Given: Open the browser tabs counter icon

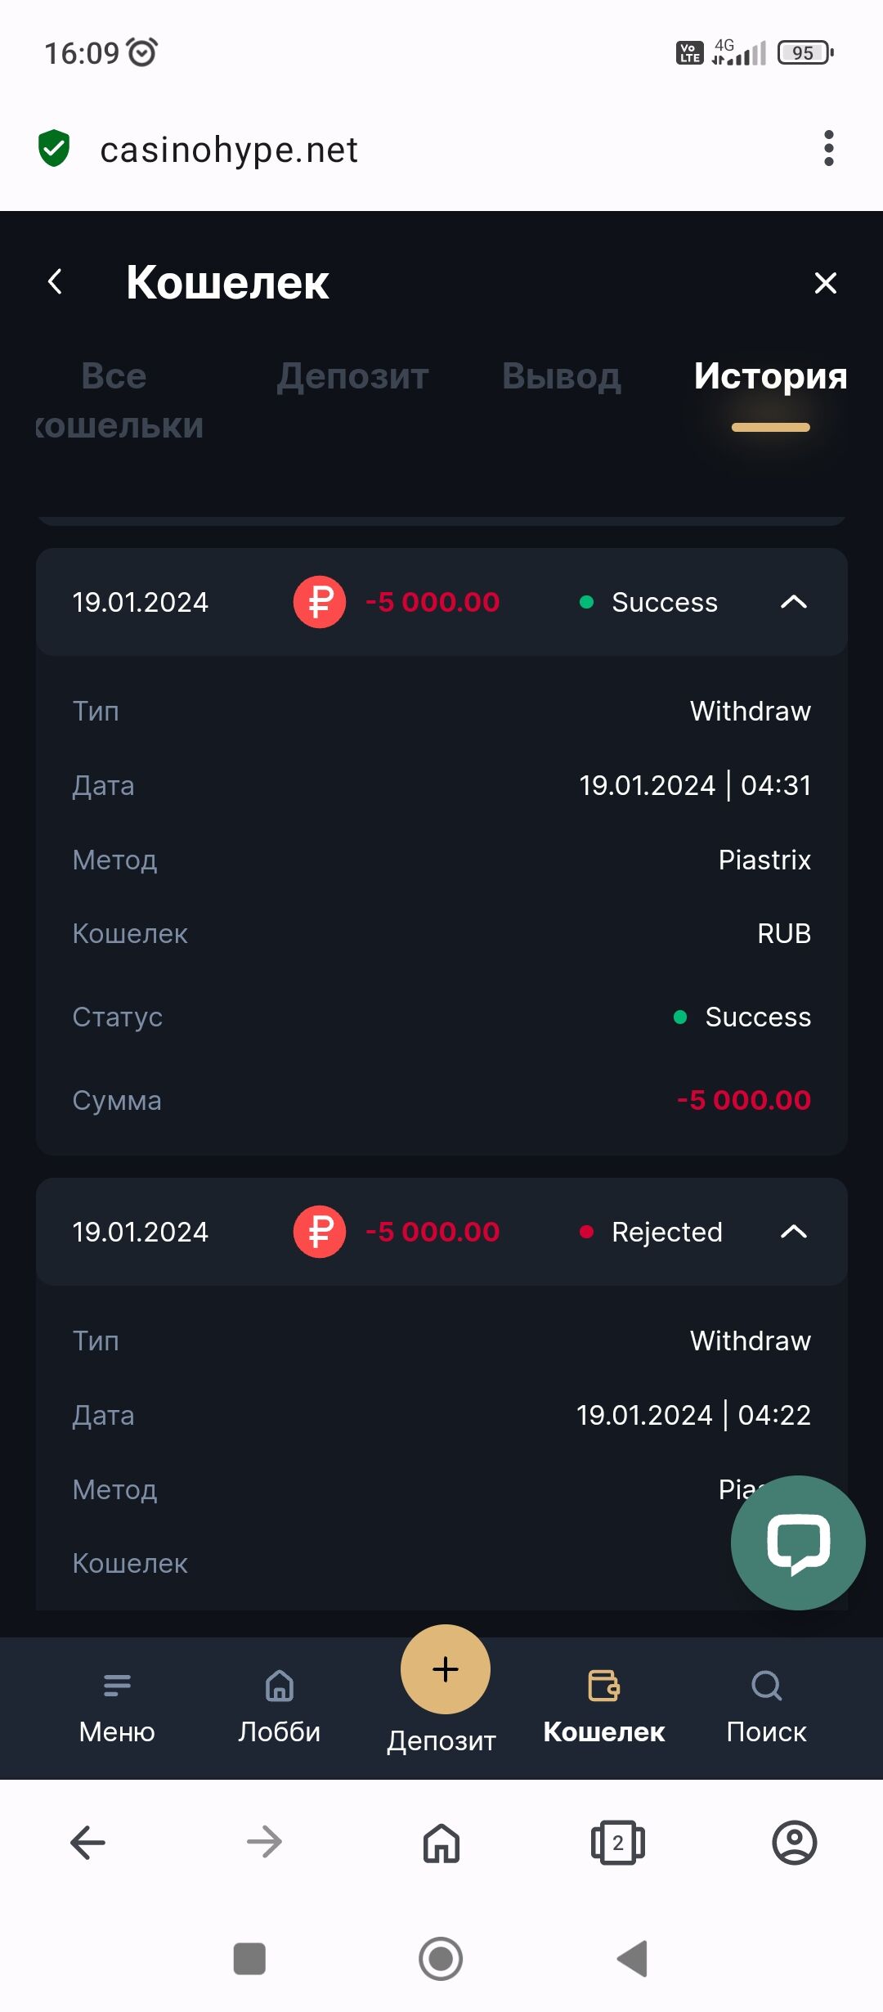Looking at the screenshot, I should (618, 1843).
